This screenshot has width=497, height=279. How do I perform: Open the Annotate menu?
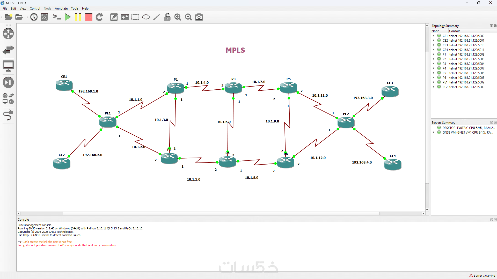coord(61,9)
